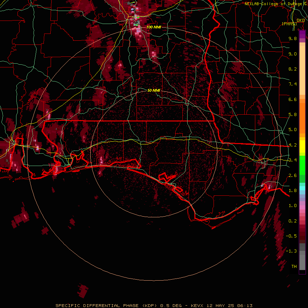The image size is (308, 308).
Task: Click "0.5 DEG" elevation in the caption
Action: 171,306
